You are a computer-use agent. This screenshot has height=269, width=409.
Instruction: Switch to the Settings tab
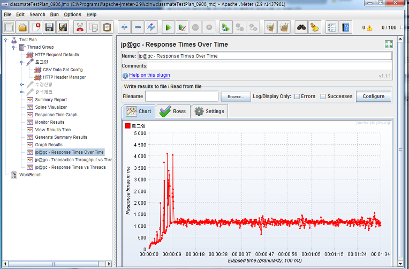tap(209, 111)
